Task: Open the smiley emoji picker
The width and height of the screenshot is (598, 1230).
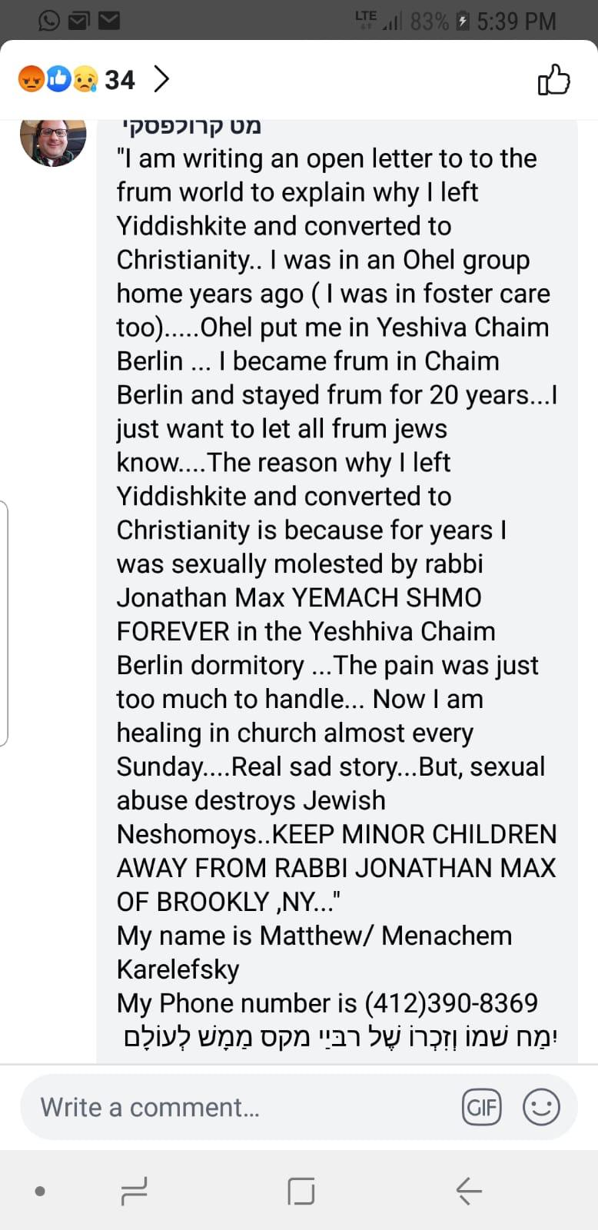Action: tap(541, 1107)
